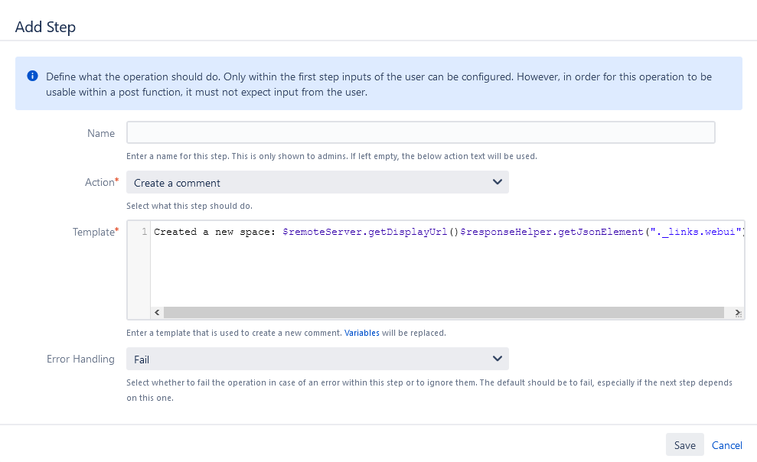
Task: Place cursor in empty area of the template editor
Action: (444, 275)
